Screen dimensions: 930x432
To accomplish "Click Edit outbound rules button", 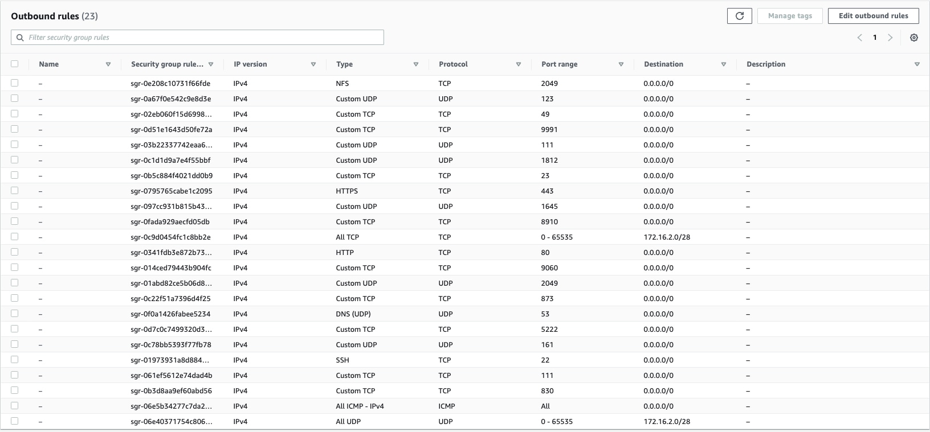I will point(874,16).
